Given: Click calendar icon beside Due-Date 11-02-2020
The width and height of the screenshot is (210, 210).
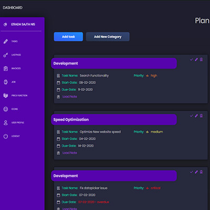Looking at the screenshot, I should click(58, 90).
